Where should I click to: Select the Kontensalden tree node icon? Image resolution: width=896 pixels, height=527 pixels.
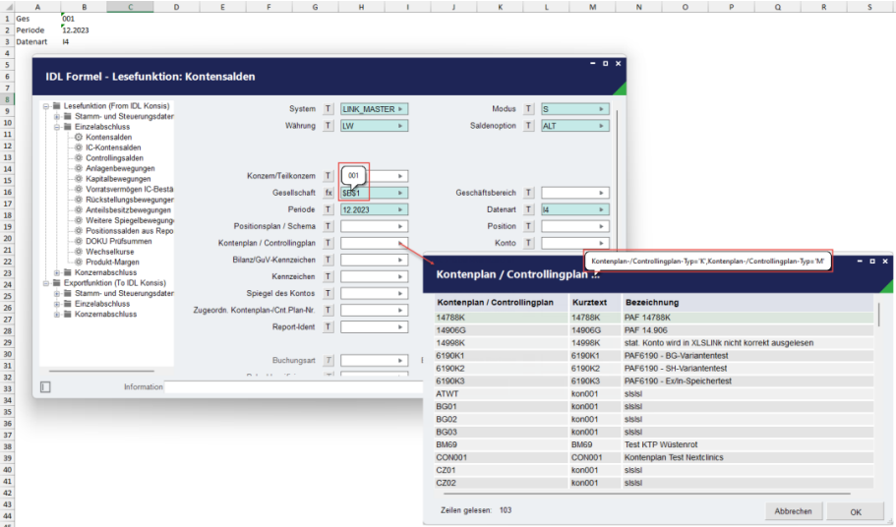pos(79,137)
